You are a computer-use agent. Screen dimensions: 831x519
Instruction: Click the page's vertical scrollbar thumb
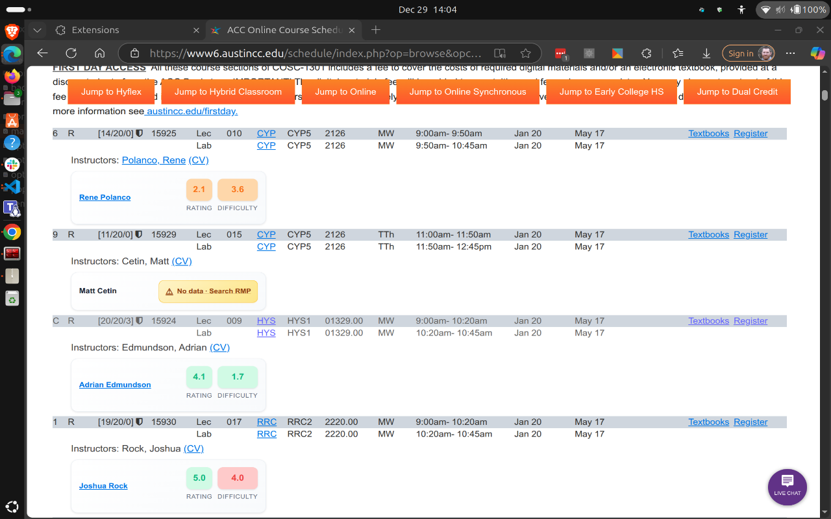click(825, 95)
